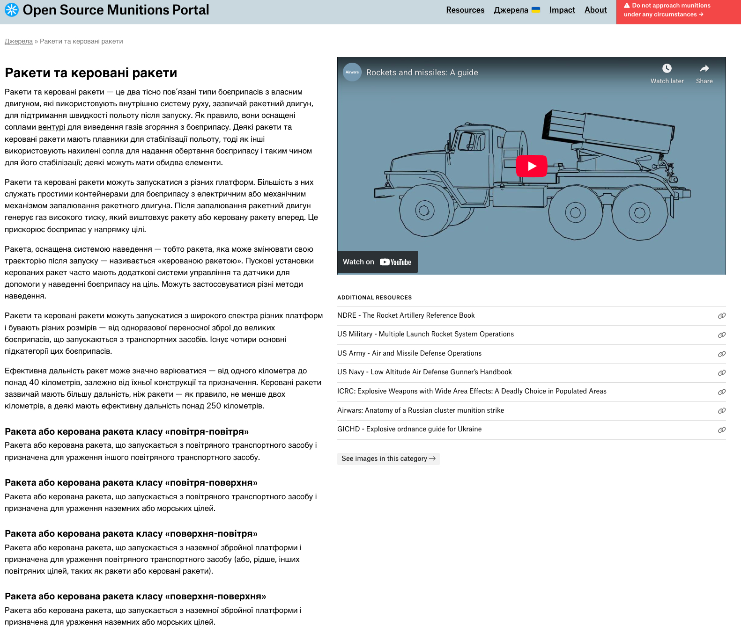Click link icon beside NDRE Rocket Artillery Reference

coord(722,316)
